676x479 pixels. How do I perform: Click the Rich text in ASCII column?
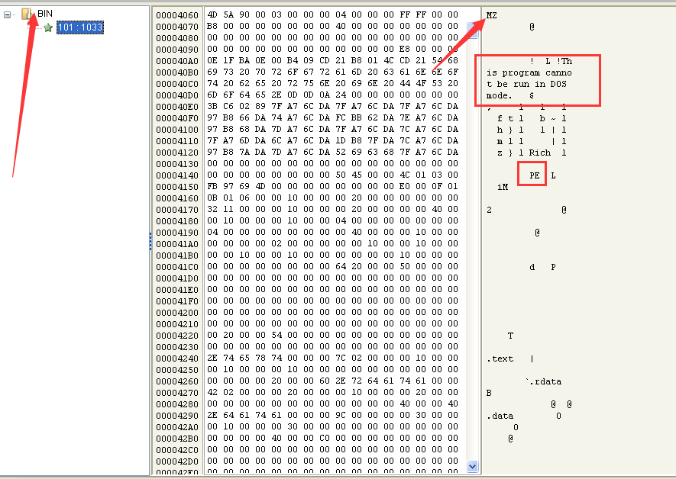pyautogui.click(x=539, y=153)
